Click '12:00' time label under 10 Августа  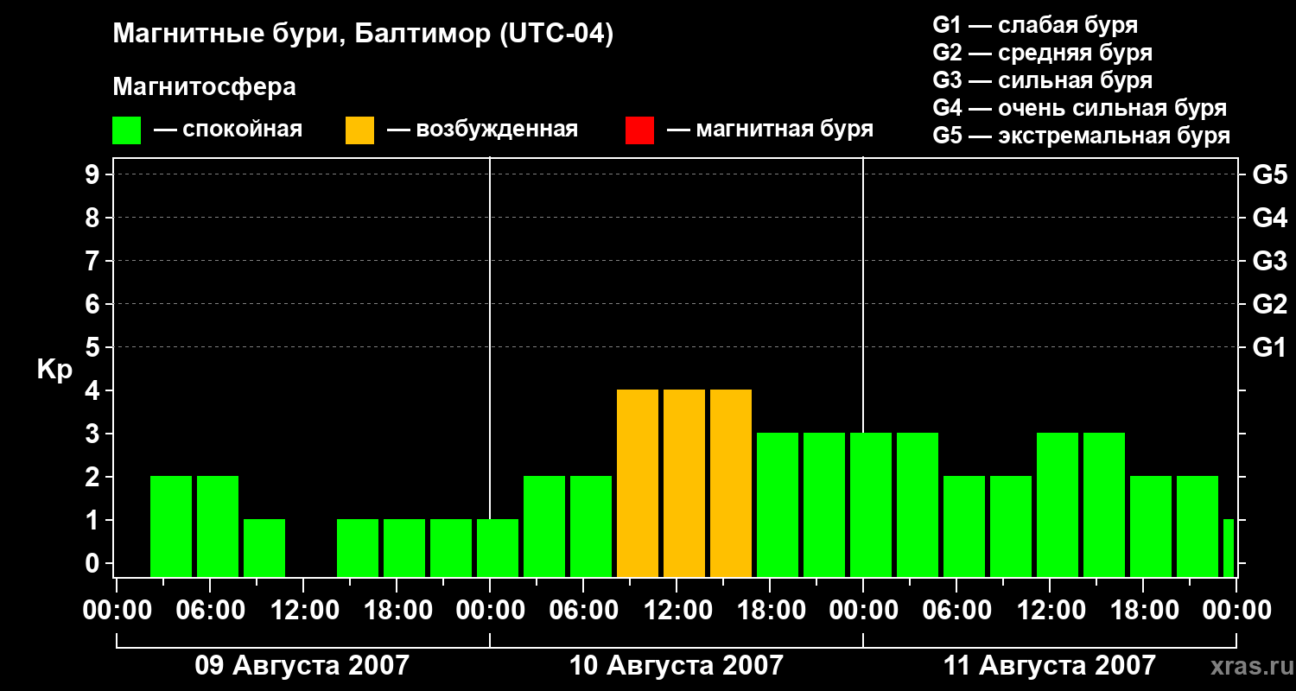click(677, 611)
